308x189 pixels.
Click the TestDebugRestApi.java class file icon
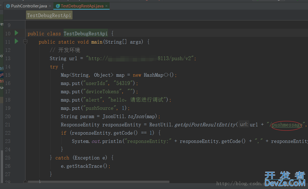58,6
